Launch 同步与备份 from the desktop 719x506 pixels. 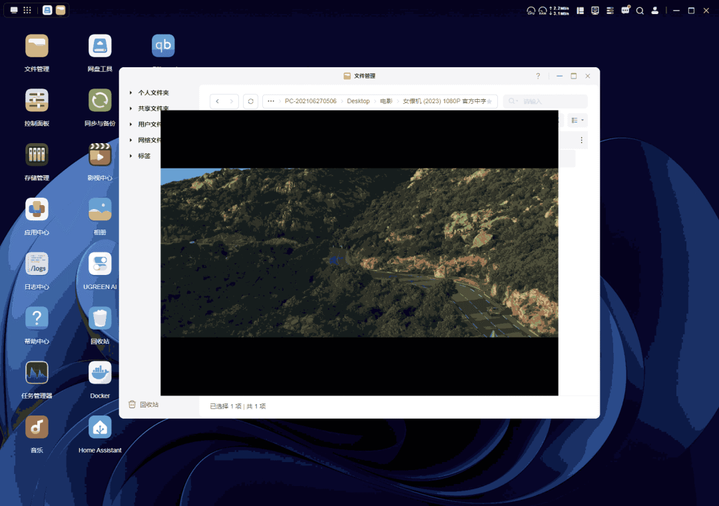100,101
